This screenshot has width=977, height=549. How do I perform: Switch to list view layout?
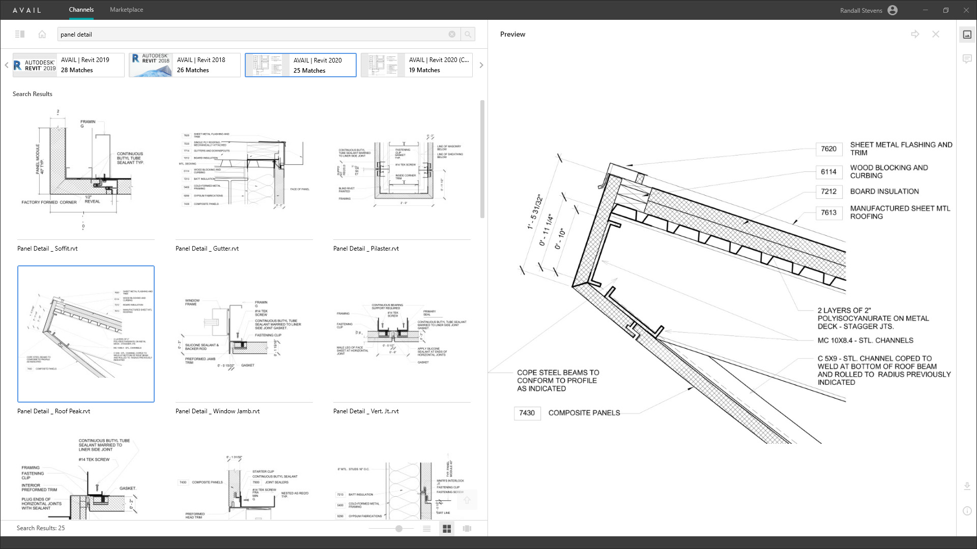(426, 529)
